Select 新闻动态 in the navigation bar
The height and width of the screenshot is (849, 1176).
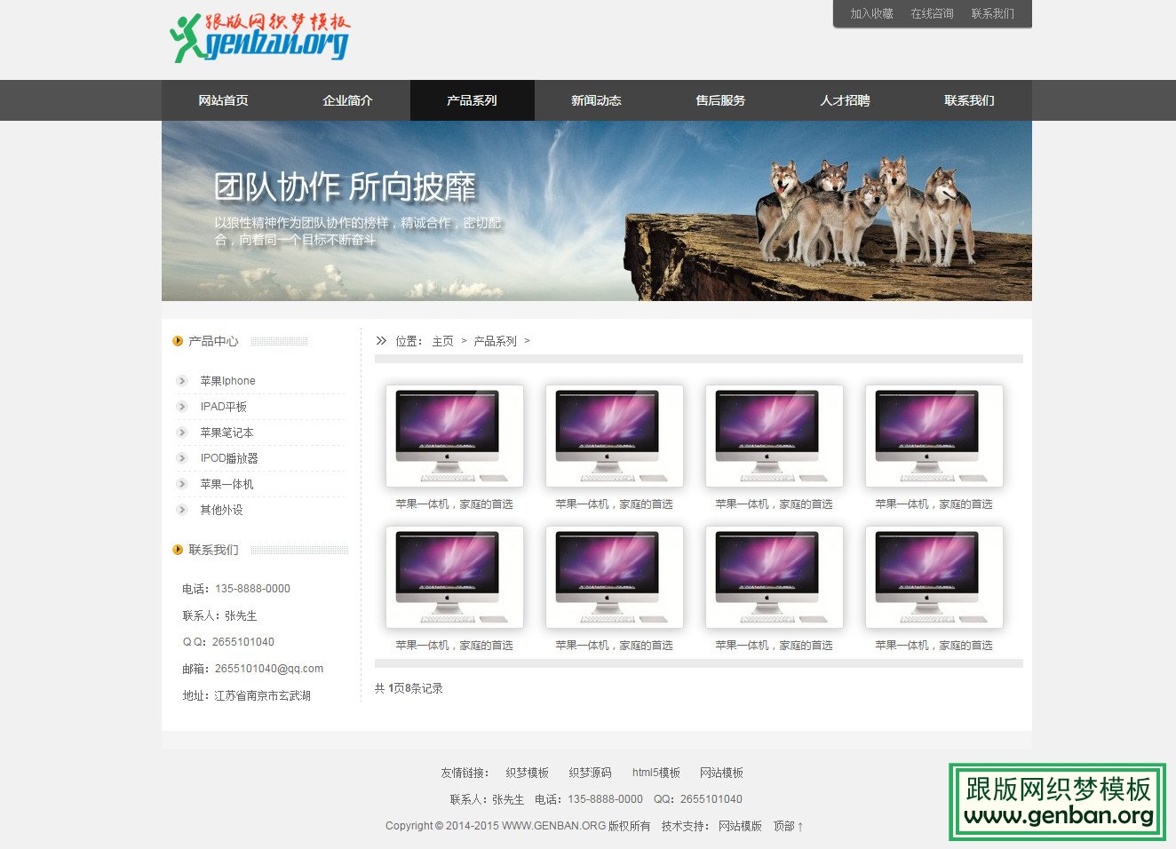pyautogui.click(x=596, y=100)
